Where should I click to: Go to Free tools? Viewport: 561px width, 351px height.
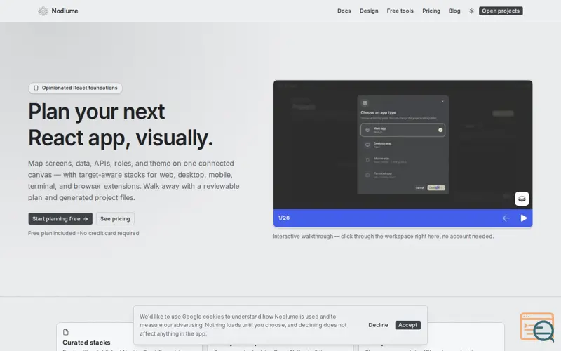coord(400,11)
